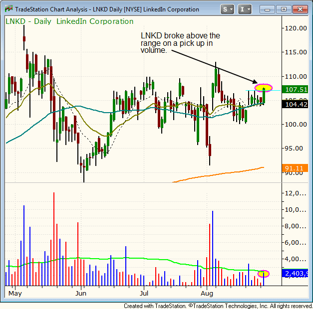
Task: Click the yellow ellipse marker on the price candle
Action: (x=263, y=88)
